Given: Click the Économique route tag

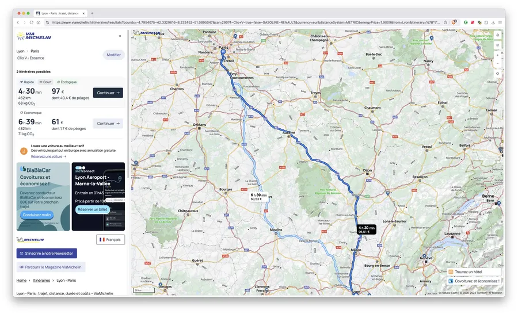Looking at the screenshot, I should [31, 113].
